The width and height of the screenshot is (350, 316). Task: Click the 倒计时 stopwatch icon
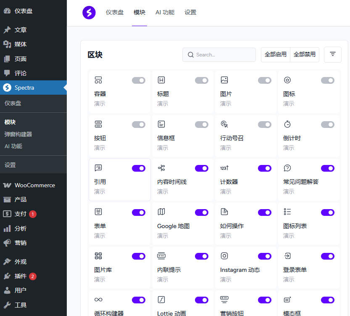287,124
